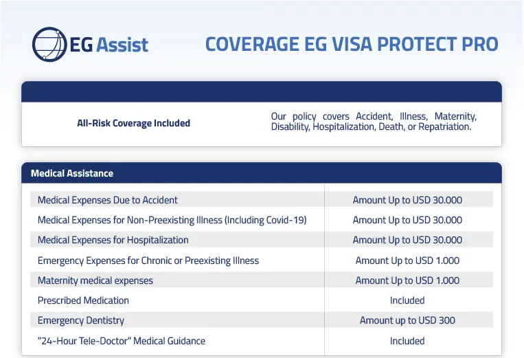The width and height of the screenshot is (524, 358).
Task: Click Included value beside Tele-Doctor Guidance
Action: [x=407, y=341]
